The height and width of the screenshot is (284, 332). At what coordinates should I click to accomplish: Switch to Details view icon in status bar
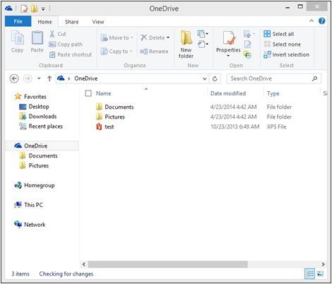tap(309, 273)
